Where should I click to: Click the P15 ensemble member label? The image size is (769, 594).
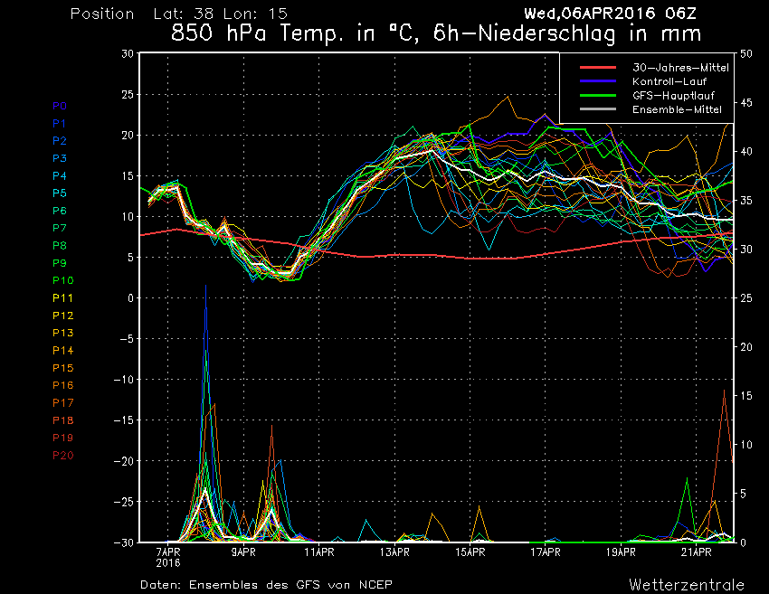[63, 368]
